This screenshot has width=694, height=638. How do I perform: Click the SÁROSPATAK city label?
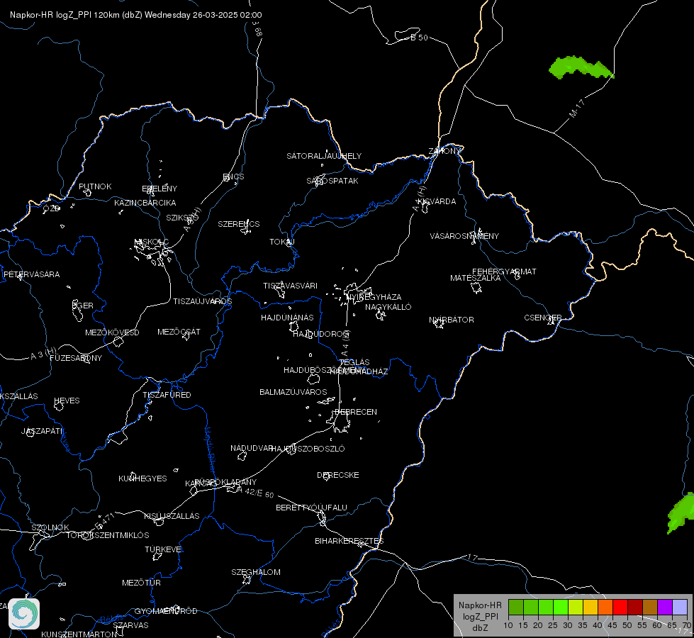332,181
